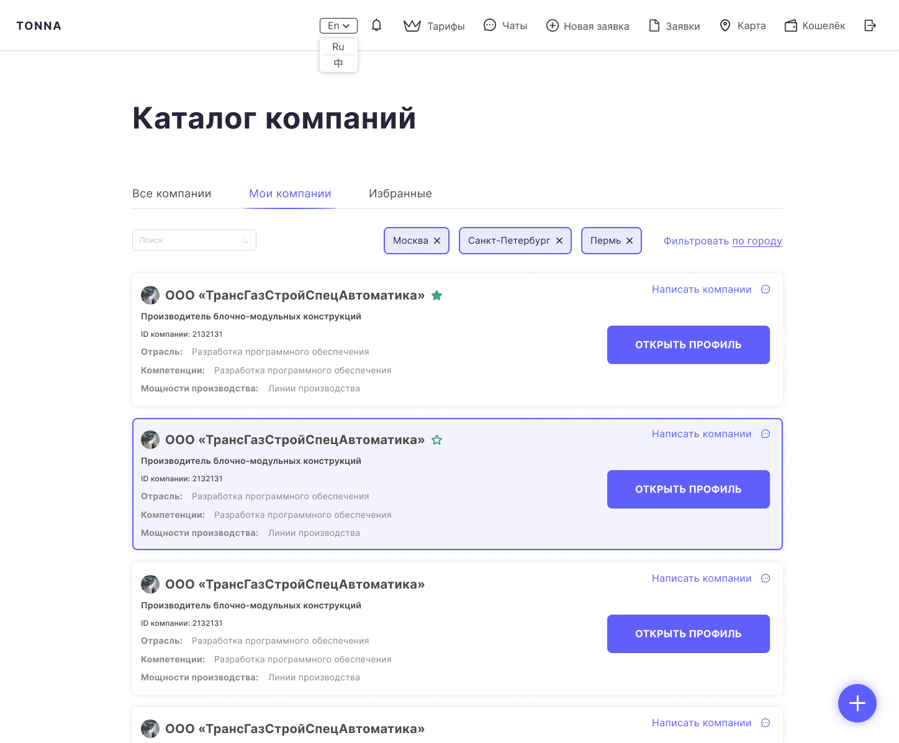The height and width of the screenshot is (743, 899).
Task: Click the Кошелёк wallet icon
Action: pos(790,26)
